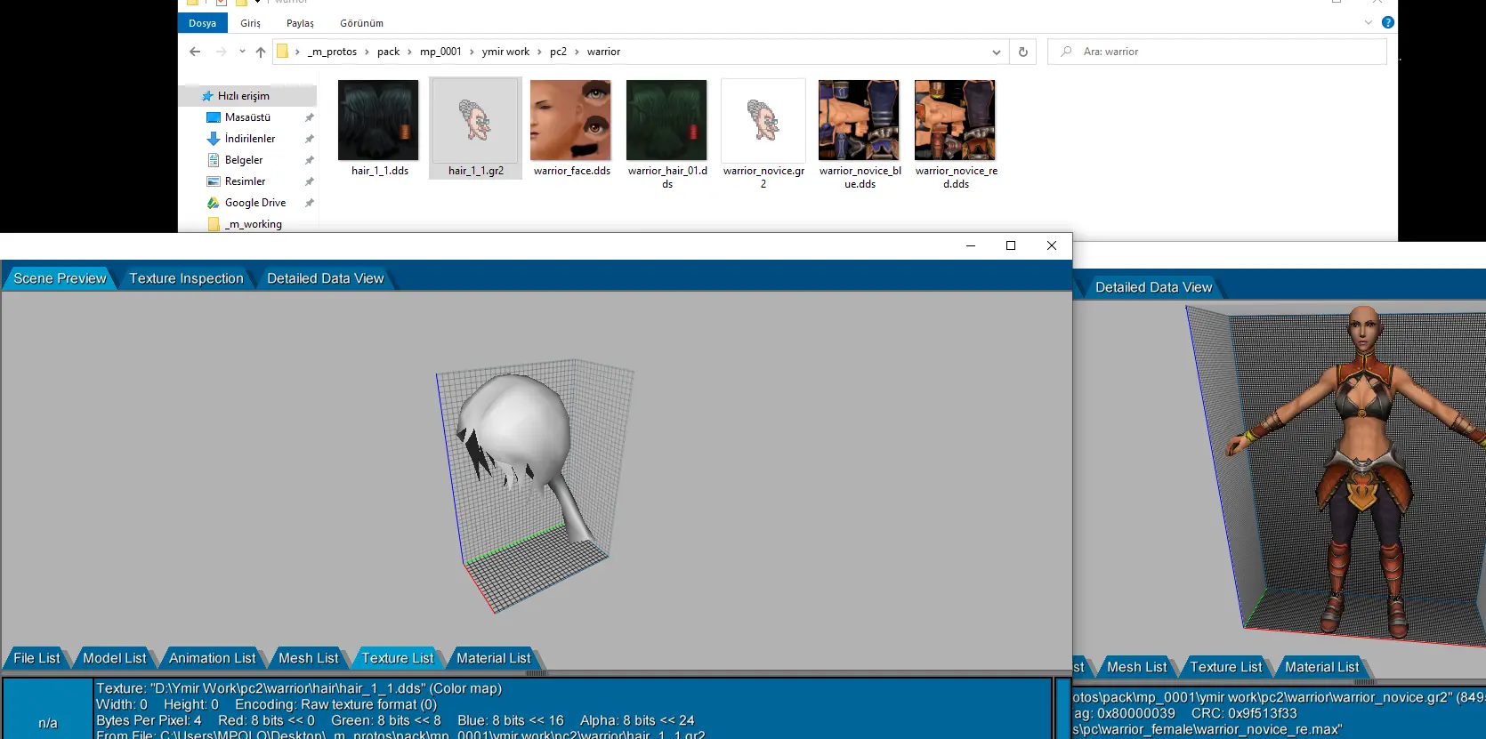Screen dimensions: 1486x739
Task: Open Material List tab in back viewer
Action: pos(1321,667)
